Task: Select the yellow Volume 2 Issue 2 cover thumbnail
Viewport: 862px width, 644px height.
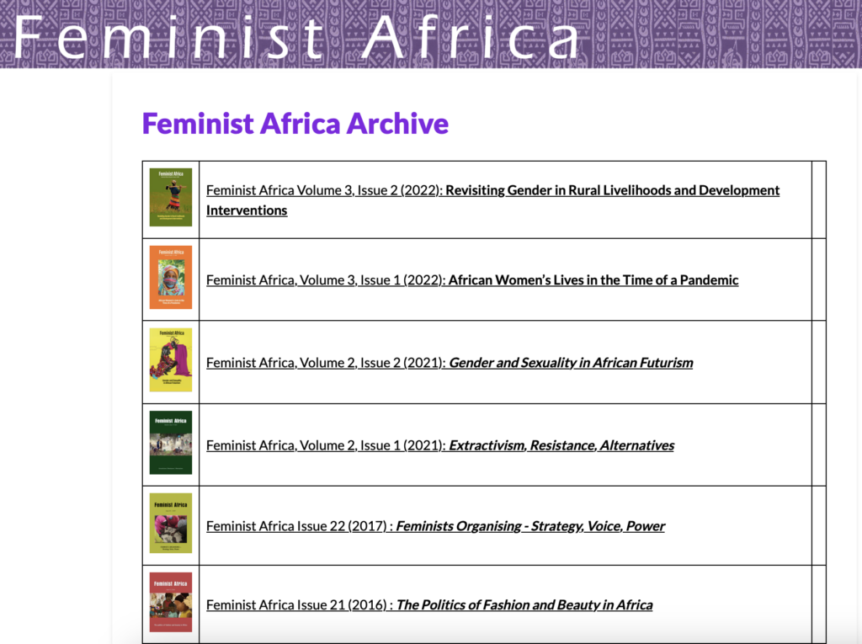Action: point(171,360)
